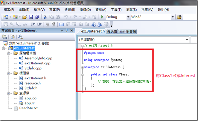Click the Decrease Indent icon

(x=33, y=24)
